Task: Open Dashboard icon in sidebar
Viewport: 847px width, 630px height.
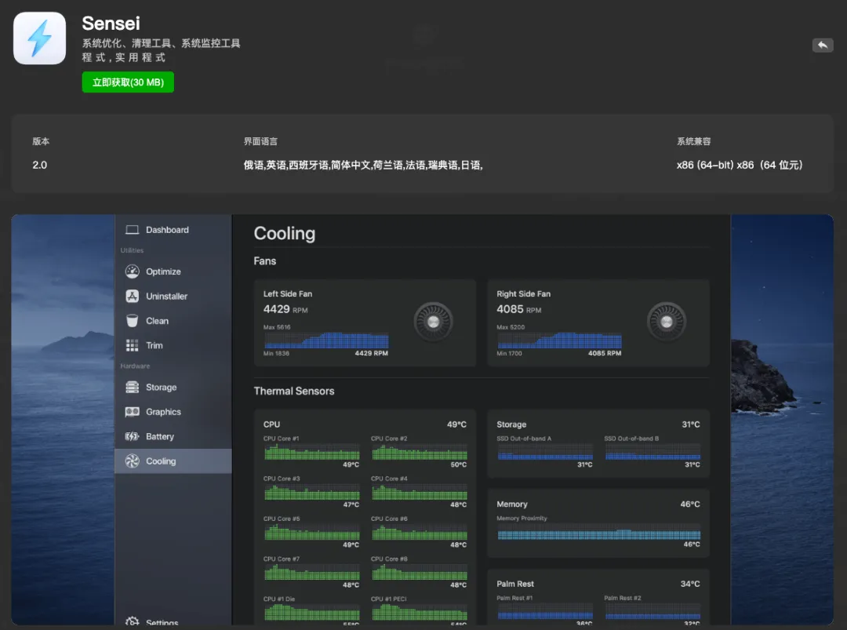Action: click(133, 230)
